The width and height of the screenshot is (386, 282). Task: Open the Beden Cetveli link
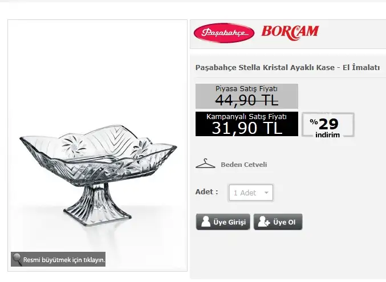[x=243, y=165]
